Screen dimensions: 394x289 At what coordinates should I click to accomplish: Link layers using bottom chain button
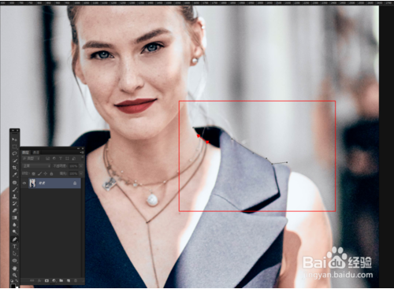[x=32, y=280]
